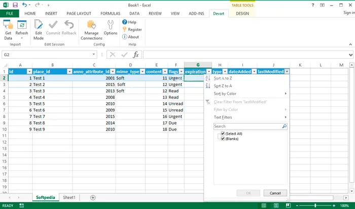Viewport: 355px width, 209px height.
Task: Open the FILE tab
Action: pyautogui.click(x=10, y=14)
